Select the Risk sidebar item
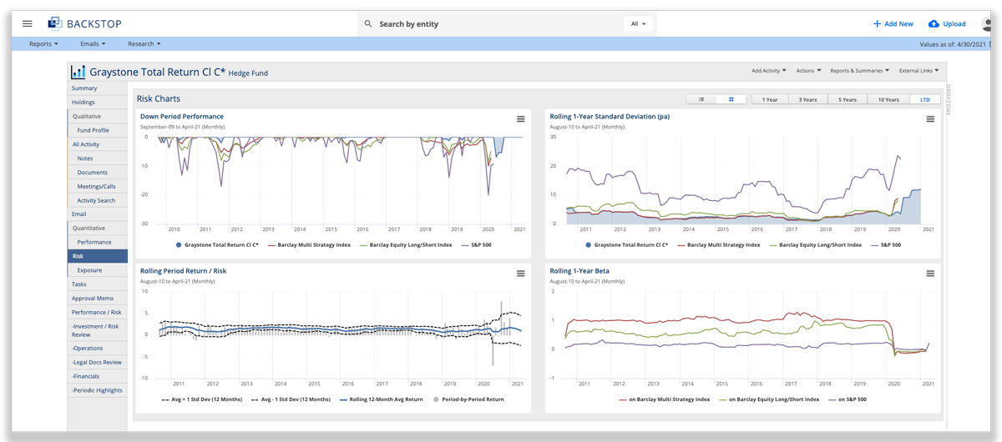Screen dimensions: 1002x442 pos(98,256)
